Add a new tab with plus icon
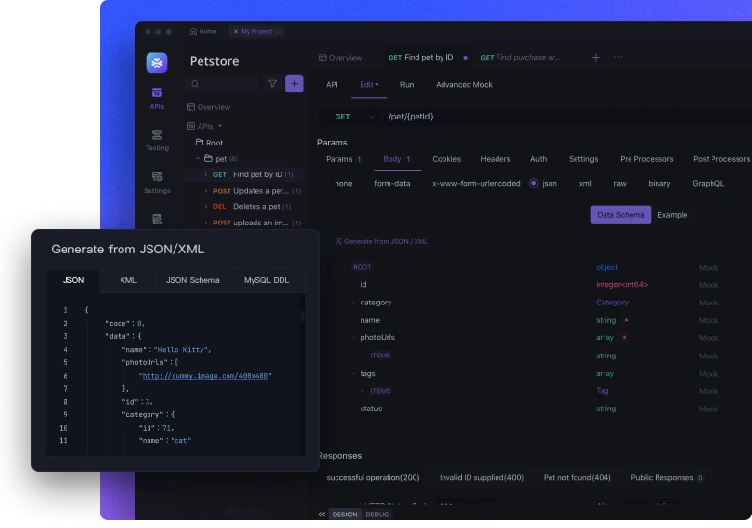 (595, 58)
